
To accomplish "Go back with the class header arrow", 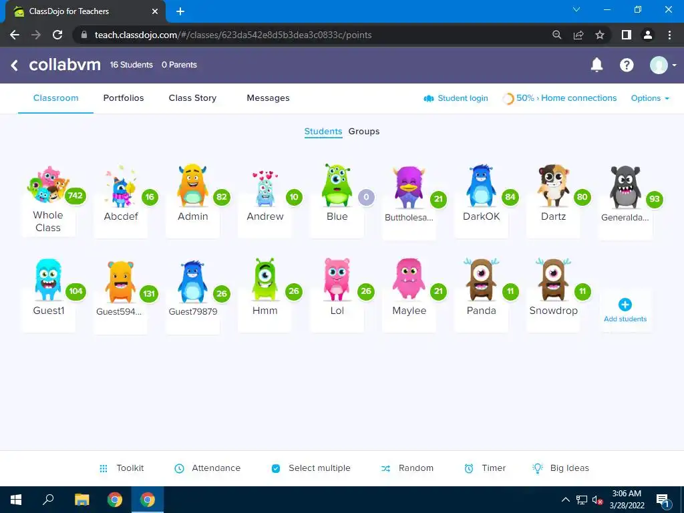I will pyautogui.click(x=15, y=65).
